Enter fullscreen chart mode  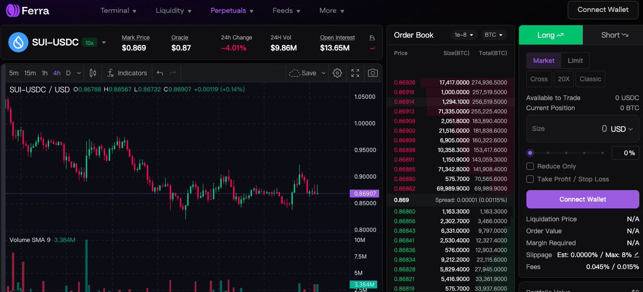pyautogui.click(x=355, y=73)
